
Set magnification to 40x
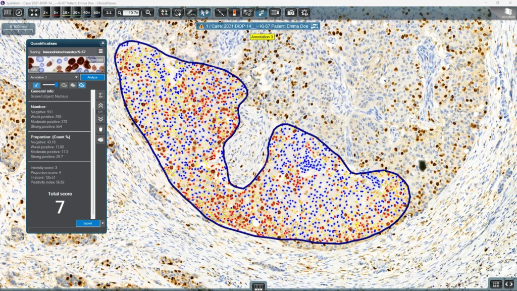coord(86,13)
